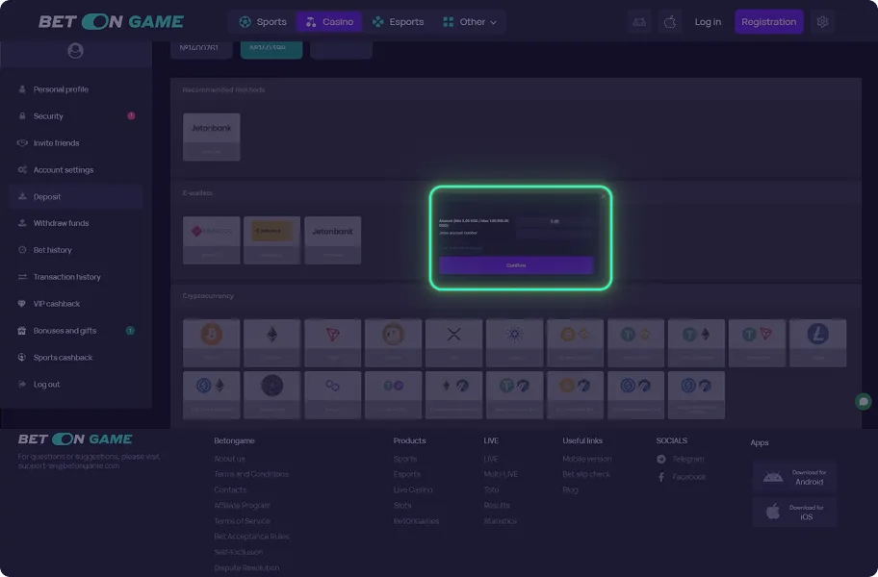Click the Registration button
Screen dimensions: 878x577
click(x=768, y=22)
